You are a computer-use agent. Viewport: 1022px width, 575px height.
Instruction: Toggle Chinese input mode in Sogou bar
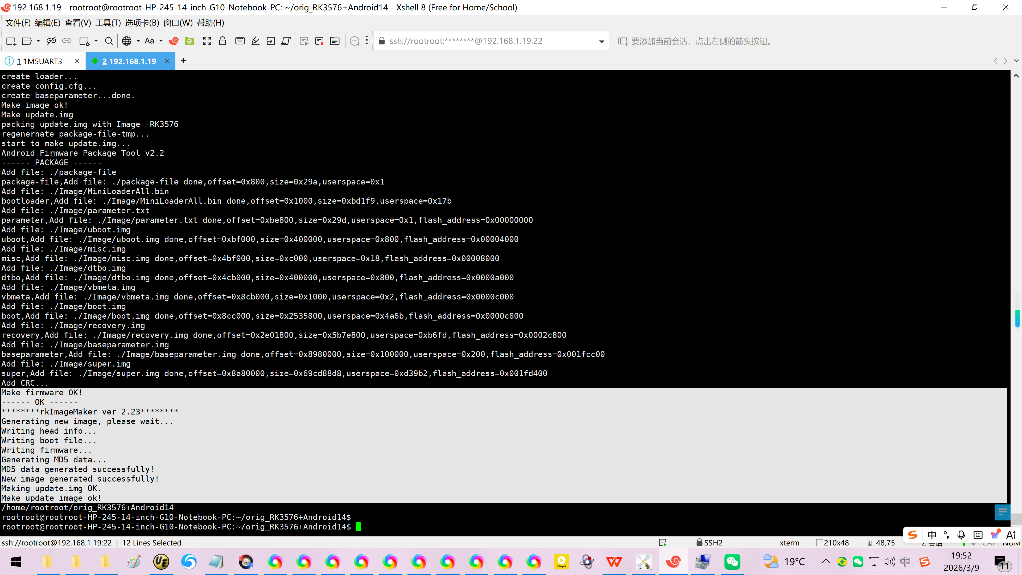tap(932, 535)
